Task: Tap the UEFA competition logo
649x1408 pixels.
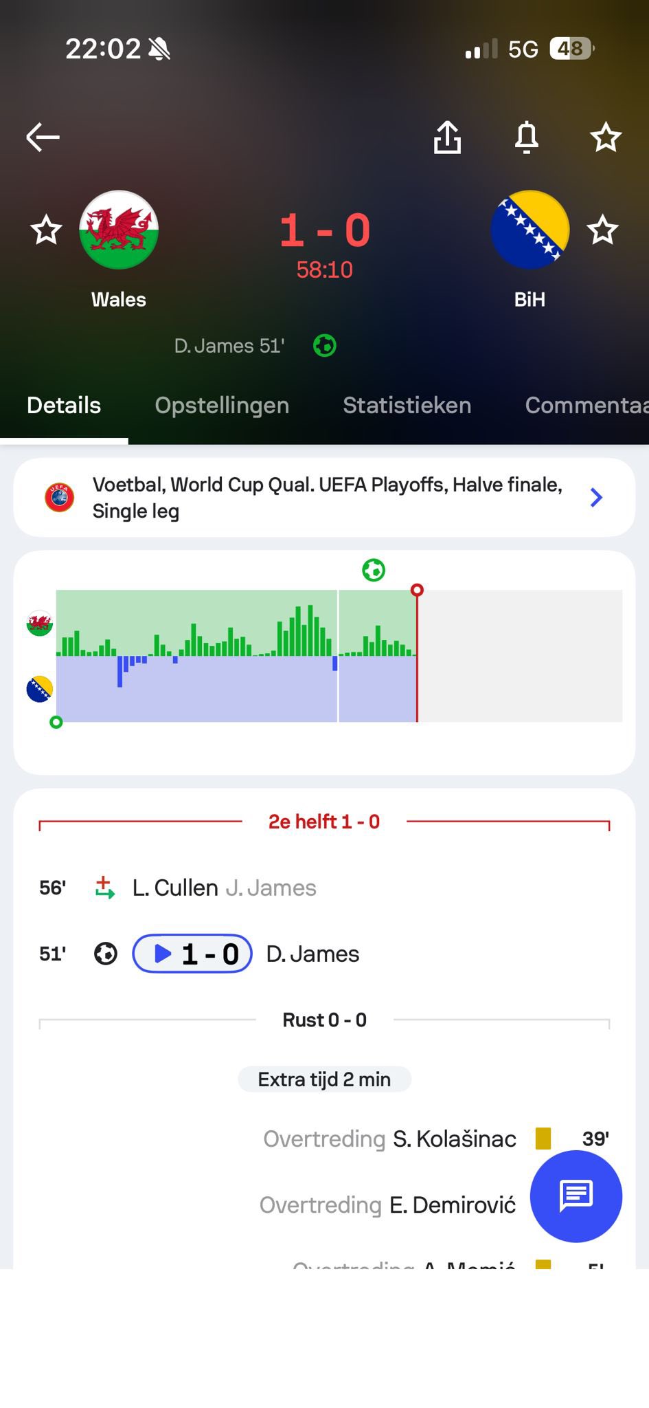Action: pyautogui.click(x=60, y=497)
